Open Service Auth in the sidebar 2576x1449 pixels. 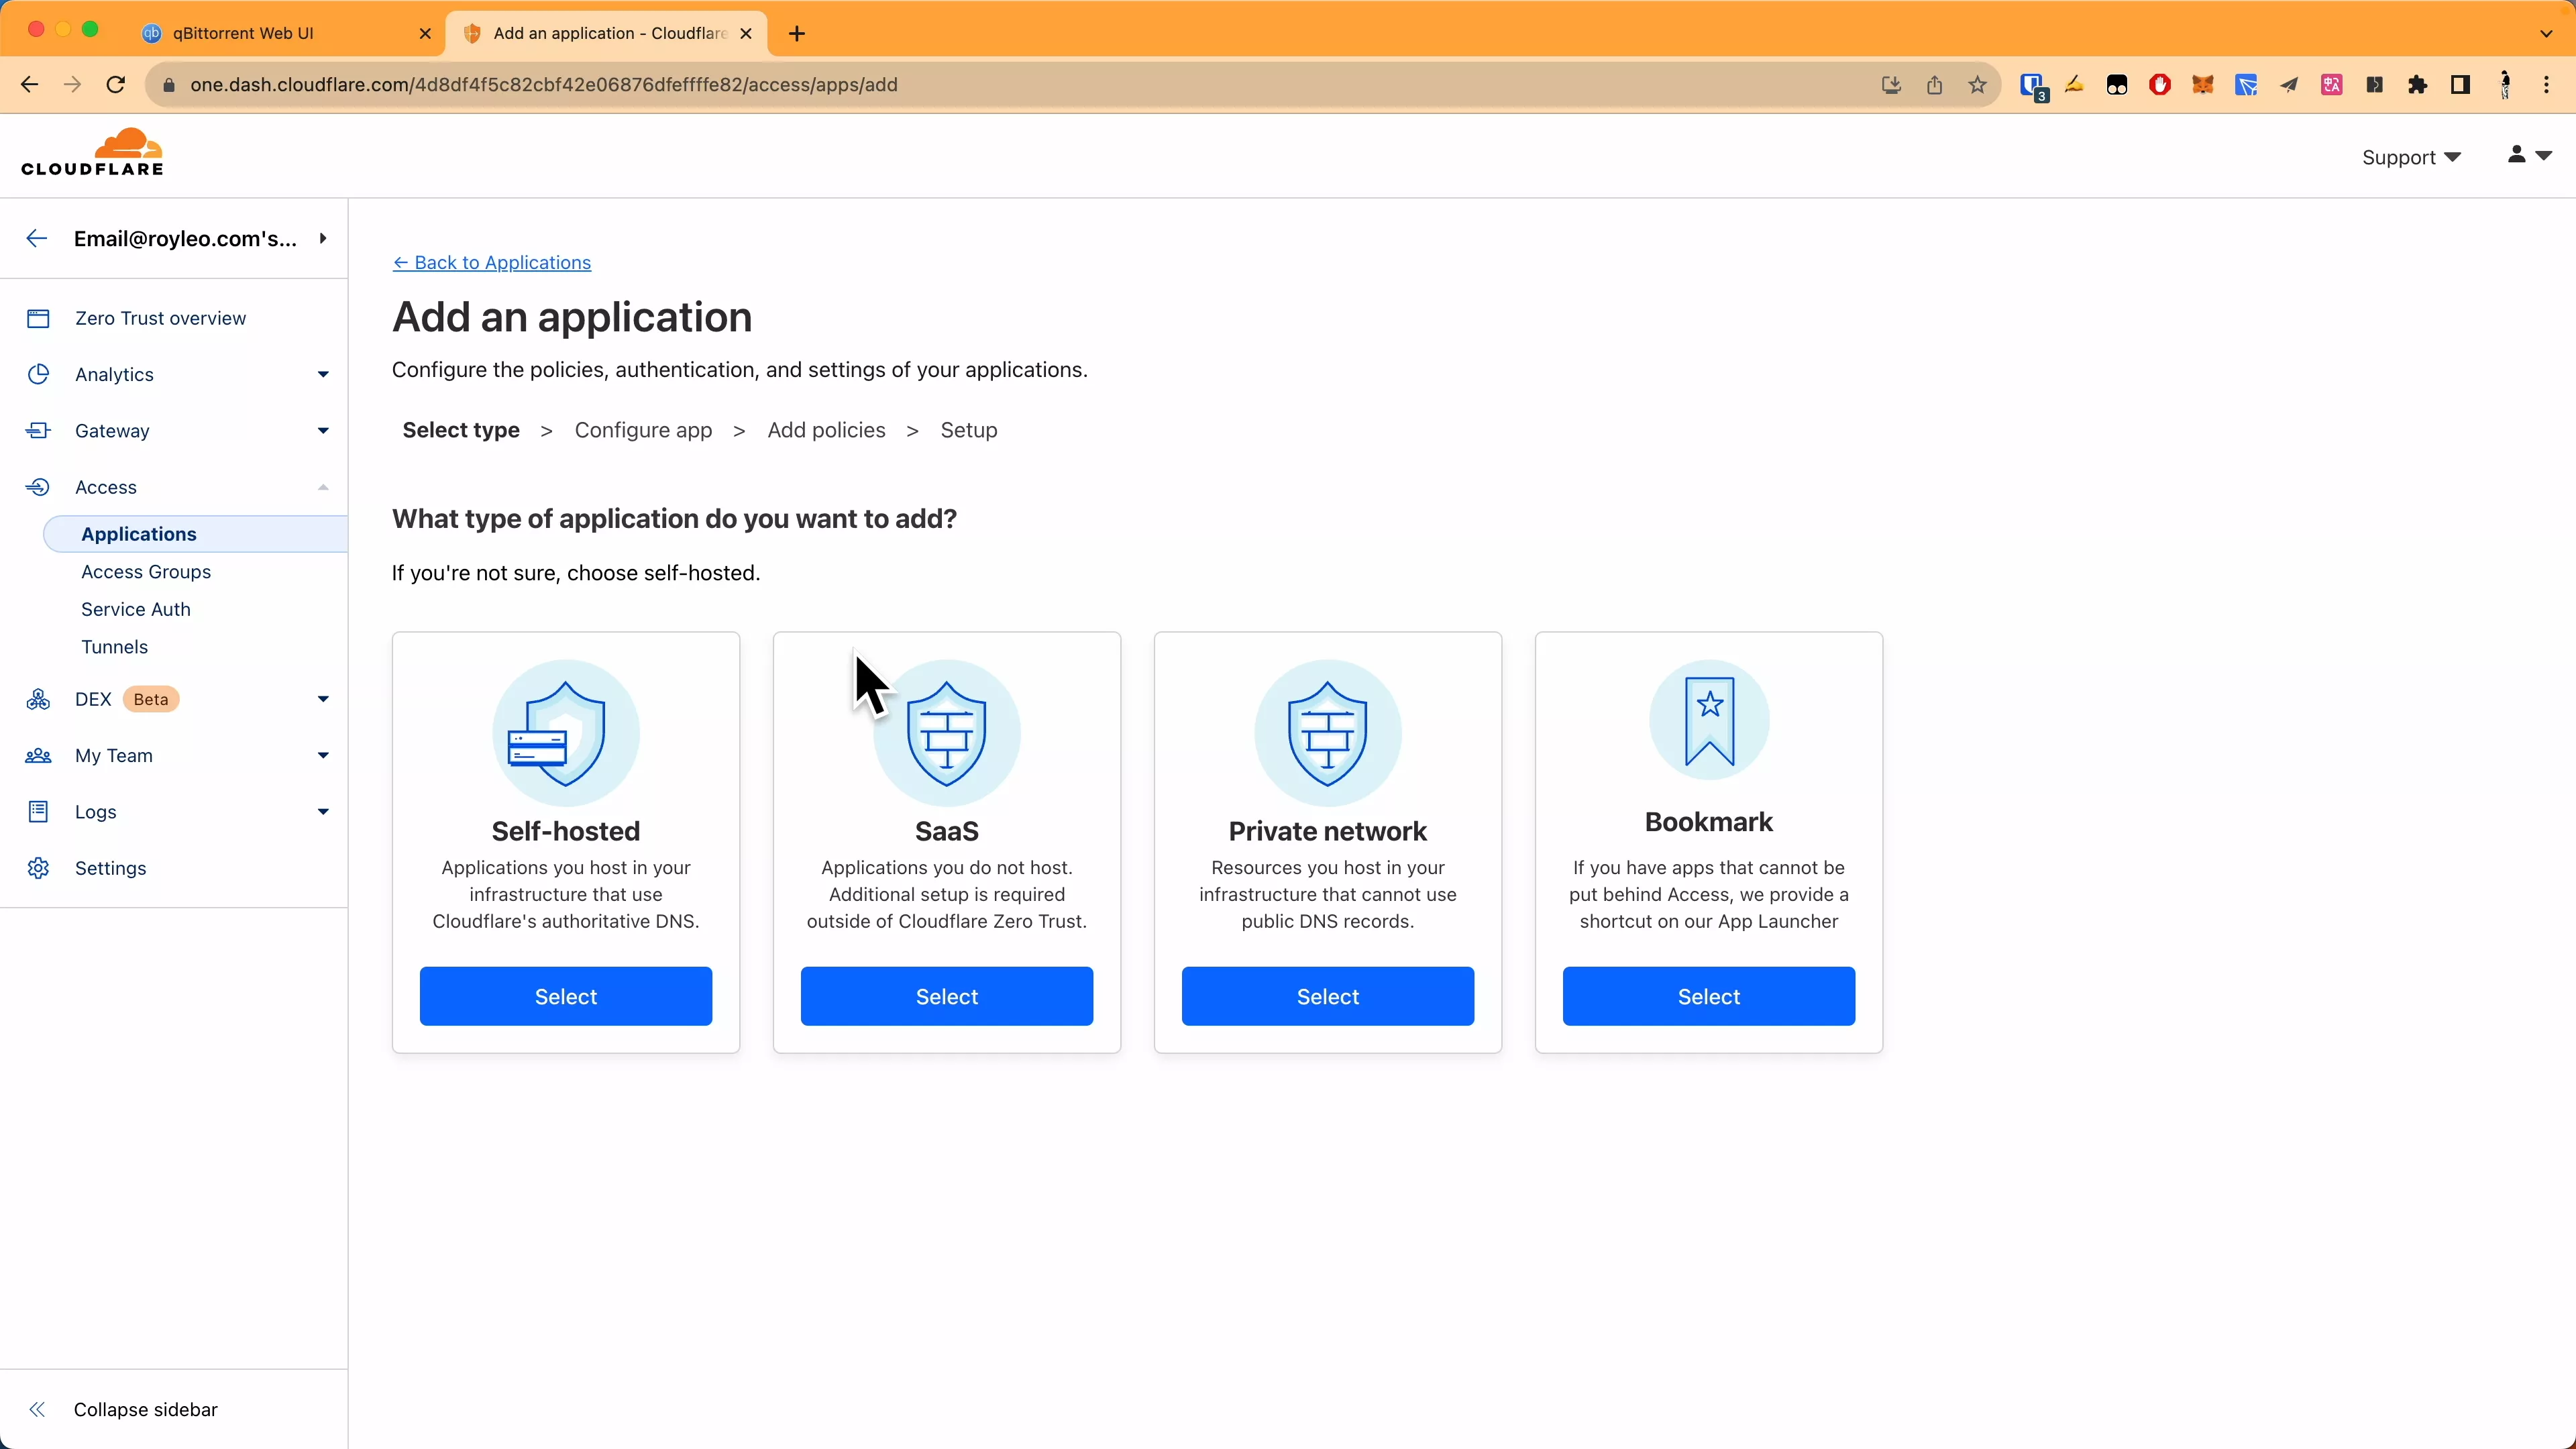coord(136,610)
